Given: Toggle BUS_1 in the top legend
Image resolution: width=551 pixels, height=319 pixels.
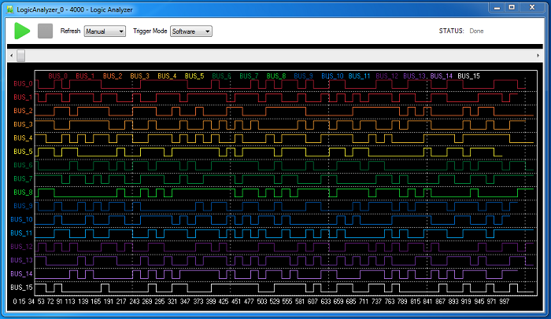Looking at the screenshot, I should pyautogui.click(x=86, y=76).
